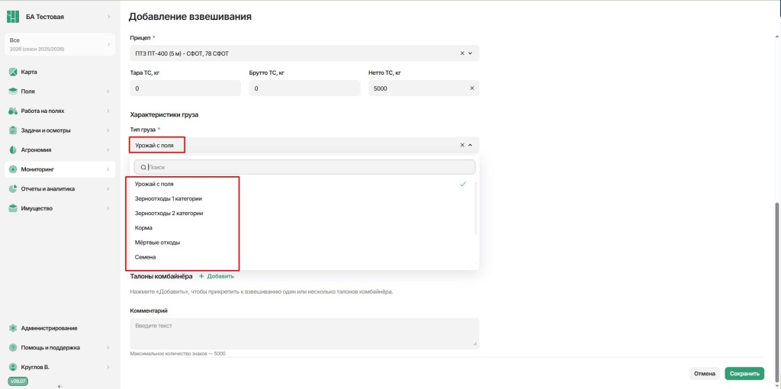
Task: Click the green checkmark beside Урожай с поля
Action: (463, 184)
